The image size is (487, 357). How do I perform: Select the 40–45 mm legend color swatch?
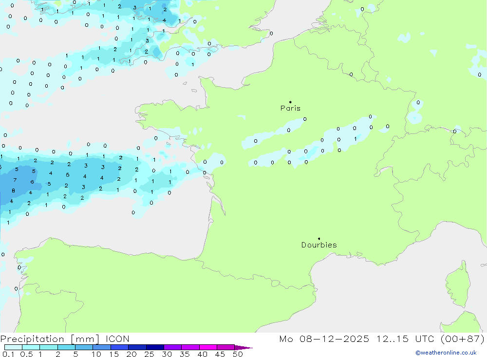point(208,347)
